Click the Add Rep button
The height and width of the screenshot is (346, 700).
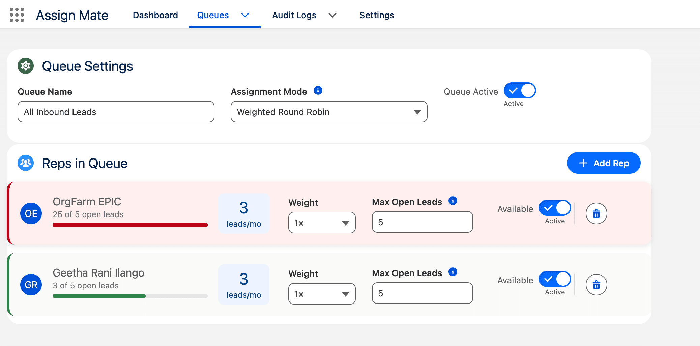tap(604, 163)
